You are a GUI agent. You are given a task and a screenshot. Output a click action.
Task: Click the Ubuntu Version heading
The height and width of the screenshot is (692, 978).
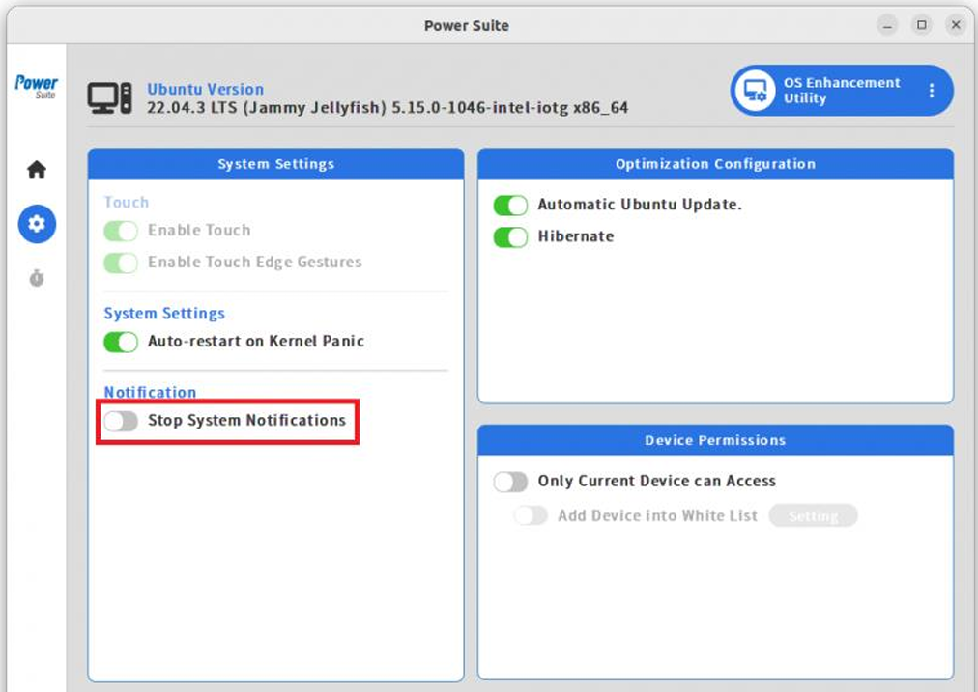(x=205, y=89)
